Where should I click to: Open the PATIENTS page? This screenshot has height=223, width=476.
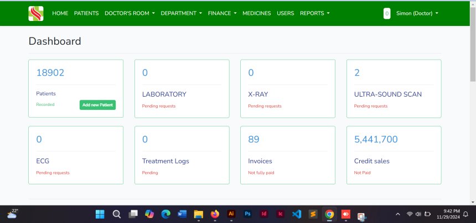point(86,13)
